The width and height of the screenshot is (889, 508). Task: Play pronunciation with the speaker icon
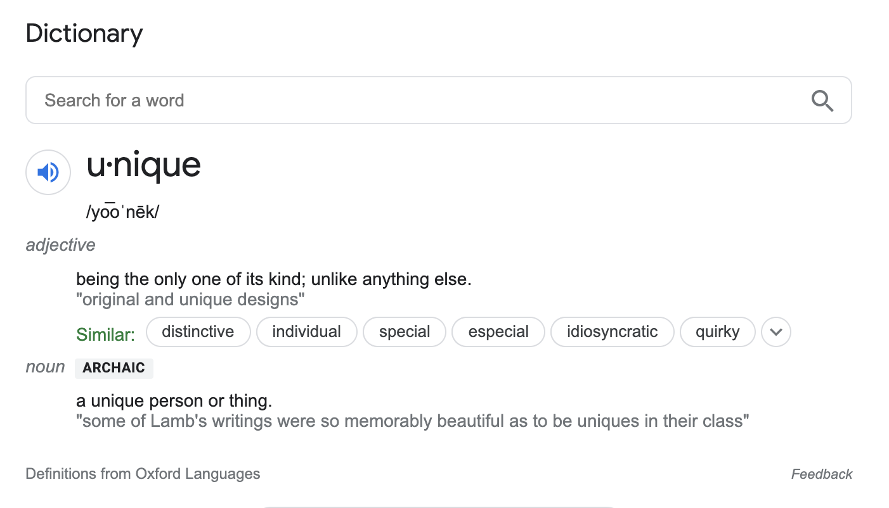click(x=48, y=172)
